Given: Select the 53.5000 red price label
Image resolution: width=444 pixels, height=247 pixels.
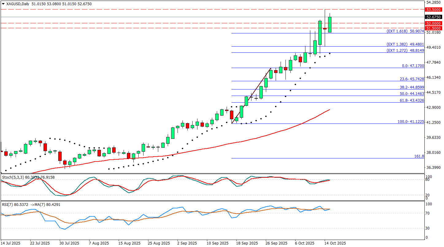Looking at the screenshot, I should click(433, 10).
